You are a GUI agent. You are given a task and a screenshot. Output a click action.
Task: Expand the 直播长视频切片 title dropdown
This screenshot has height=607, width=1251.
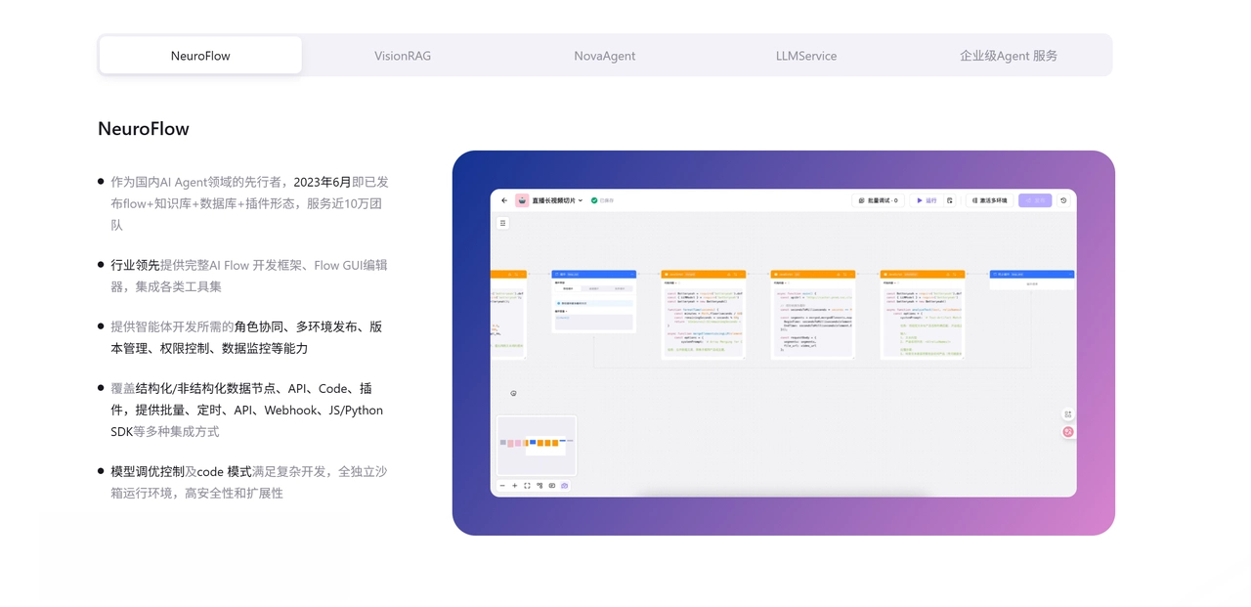coord(580,200)
